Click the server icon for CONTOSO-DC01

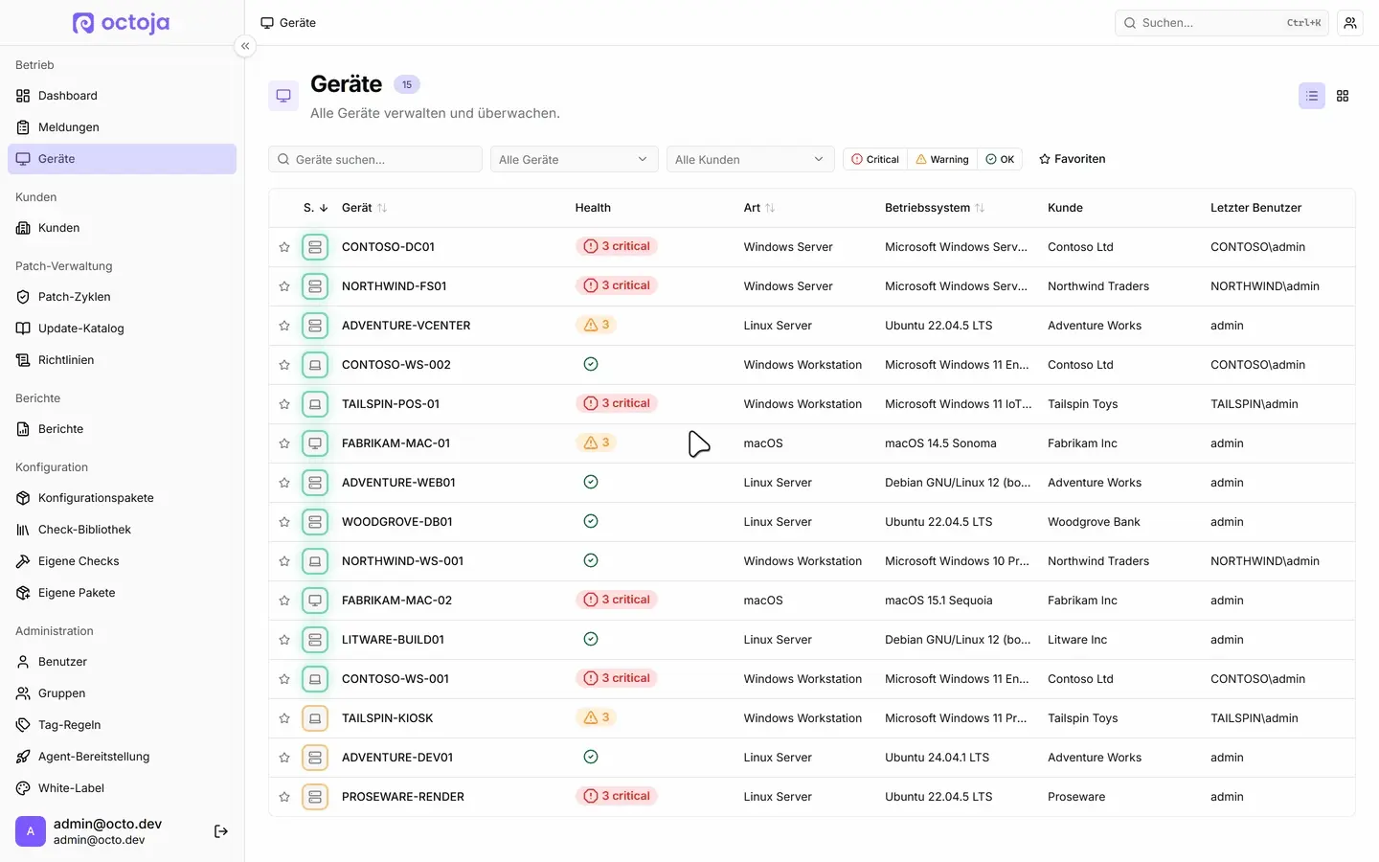[x=315, y=247]
